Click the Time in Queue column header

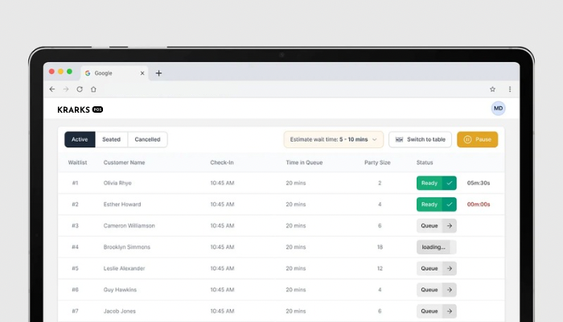pyautogui.click(x=304, y=163)
